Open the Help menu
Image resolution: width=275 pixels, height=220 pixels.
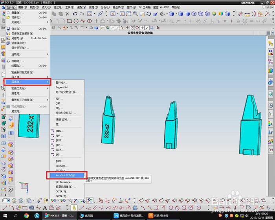pos(176,7)
